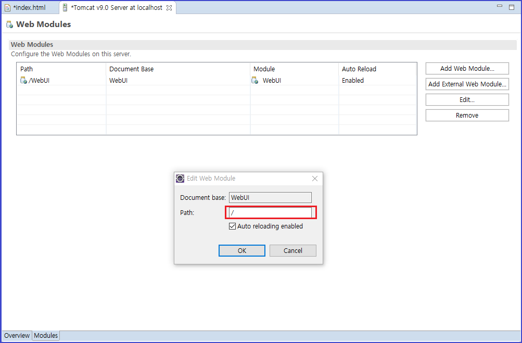This screenshot has width=522, height=343.
Task: Click the Tomcat server icon in tab
Action: point(65,8)
